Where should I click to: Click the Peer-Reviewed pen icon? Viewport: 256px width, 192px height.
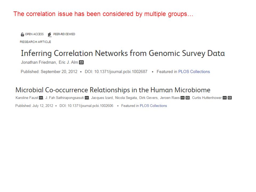click(x=50, y=35)
